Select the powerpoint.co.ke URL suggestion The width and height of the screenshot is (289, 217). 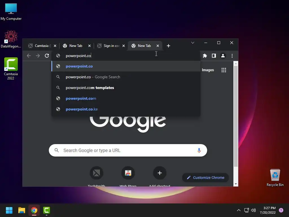click(126, 109)
